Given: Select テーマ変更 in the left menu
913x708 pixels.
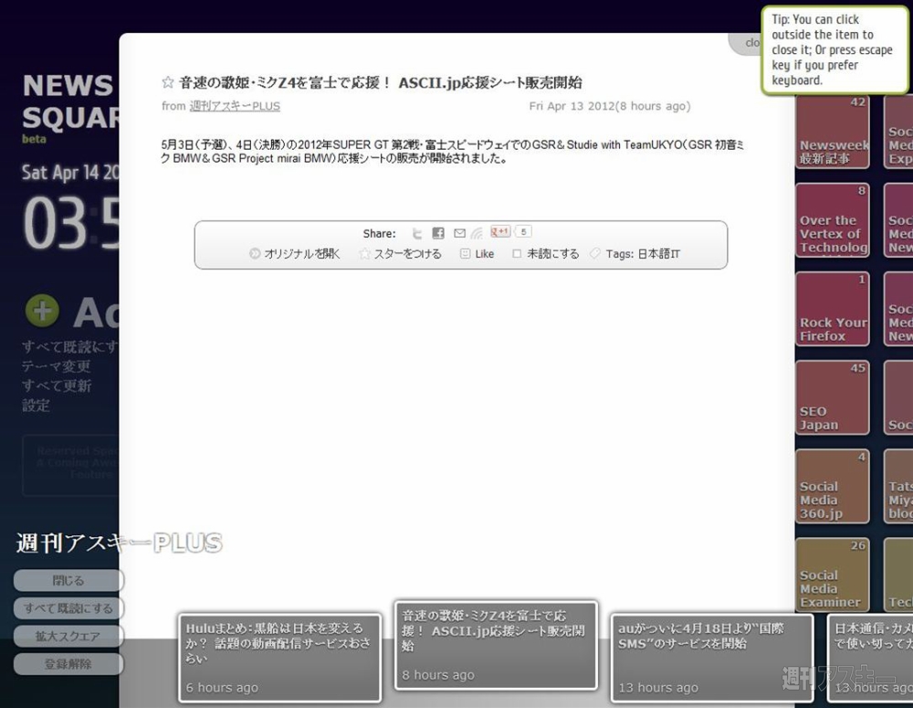Looking at the screenshot, I should pos(56,366).
